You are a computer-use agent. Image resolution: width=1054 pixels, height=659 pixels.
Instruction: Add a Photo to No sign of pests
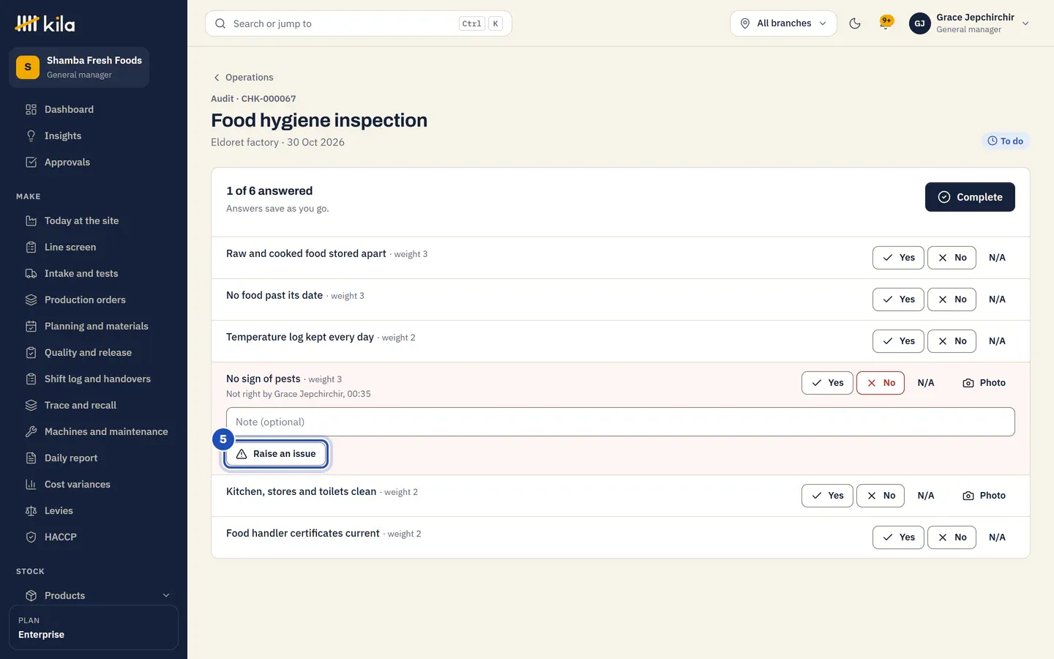(x=984, y=383)
